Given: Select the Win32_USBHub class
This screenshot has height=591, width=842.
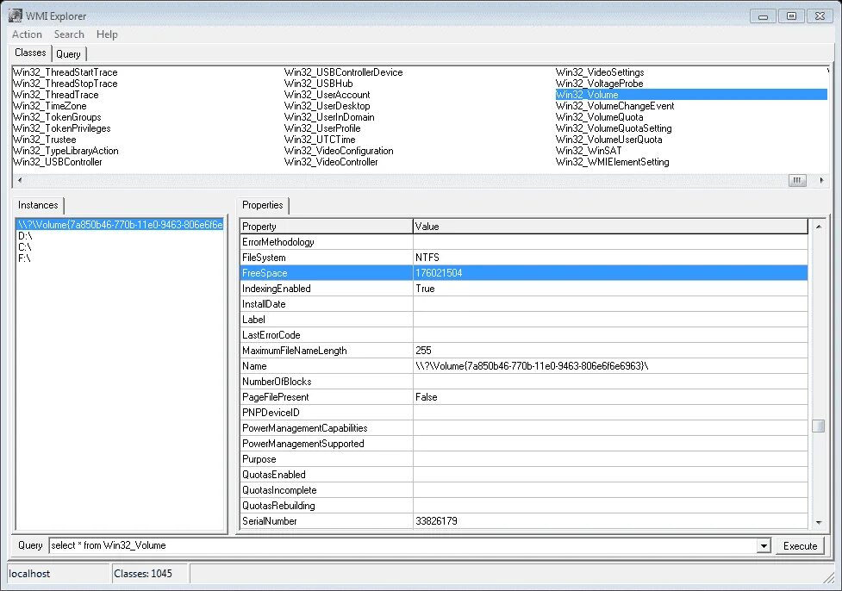Looking at the screenshot, I should pyautogui.click(x=318, y=84).
